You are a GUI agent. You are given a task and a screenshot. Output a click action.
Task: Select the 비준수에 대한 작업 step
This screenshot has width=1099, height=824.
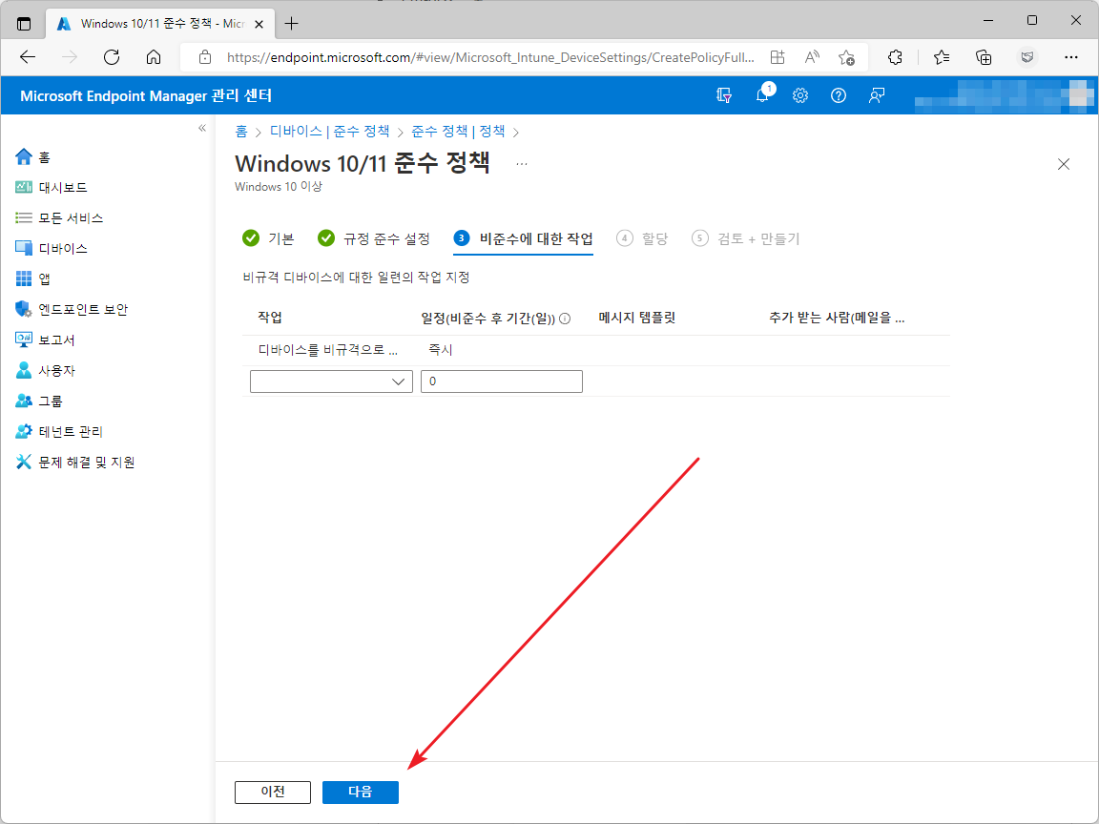(523, 238)
